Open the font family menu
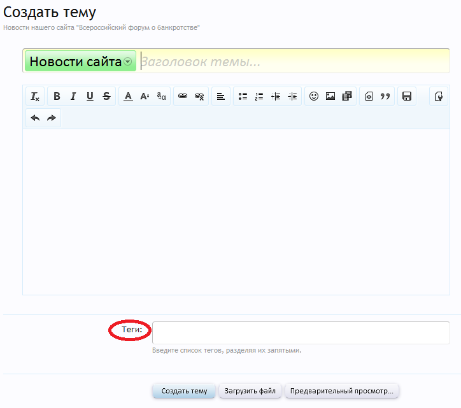 click(161, 96)
